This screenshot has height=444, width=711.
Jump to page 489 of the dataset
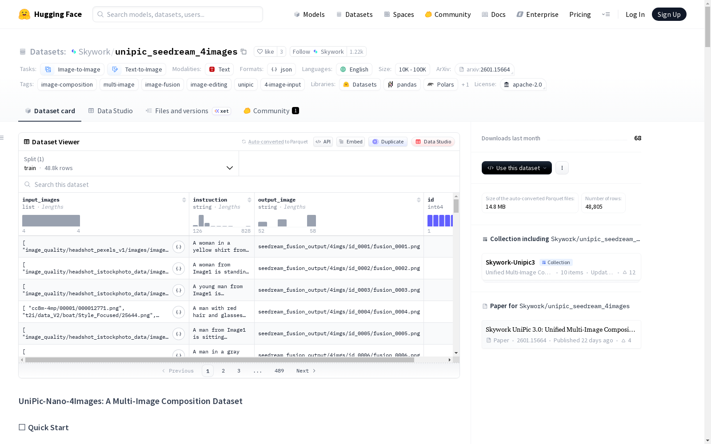click(279, 371)
